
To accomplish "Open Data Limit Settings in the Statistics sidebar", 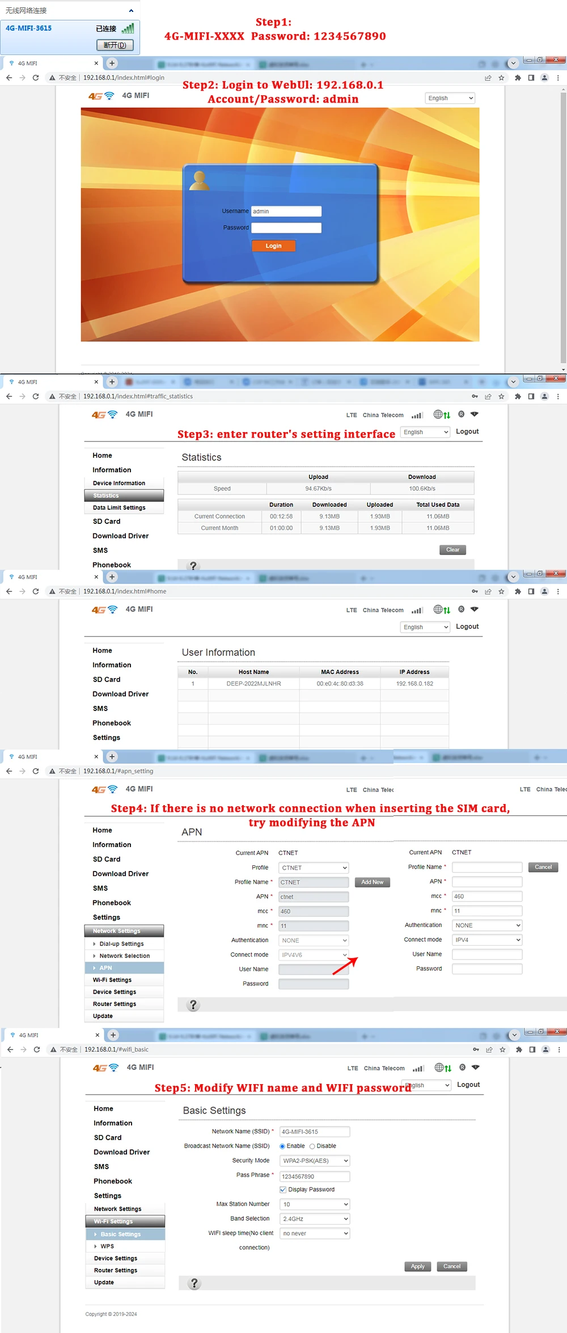I will coord(119,507).
